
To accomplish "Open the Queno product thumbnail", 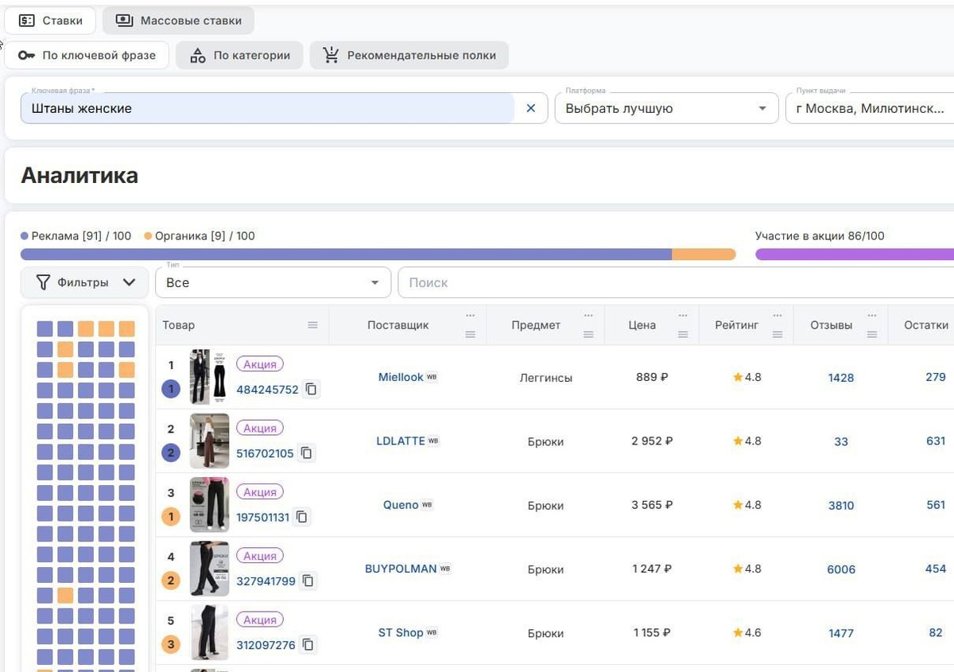I will click(209, 505).
